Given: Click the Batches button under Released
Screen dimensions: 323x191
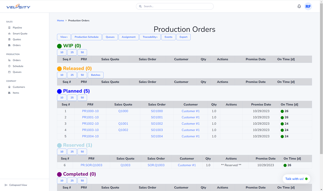Looking at the screenshot, I should [x=96, y=75].
